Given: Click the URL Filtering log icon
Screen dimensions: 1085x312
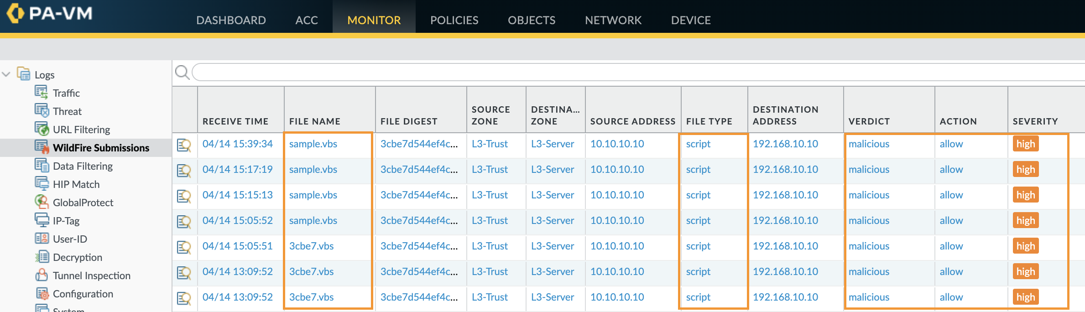Looking at the screenshot, I should [x=42, y=129].
